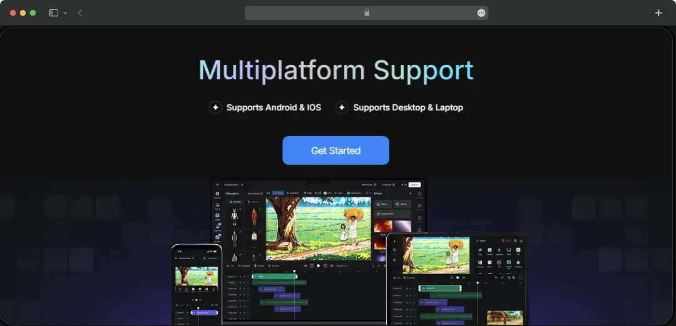Click the Get Started button
676x326 pixels.
point(335,151)
